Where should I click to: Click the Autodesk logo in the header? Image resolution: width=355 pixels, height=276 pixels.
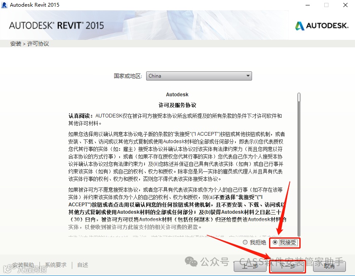point(322,26)
